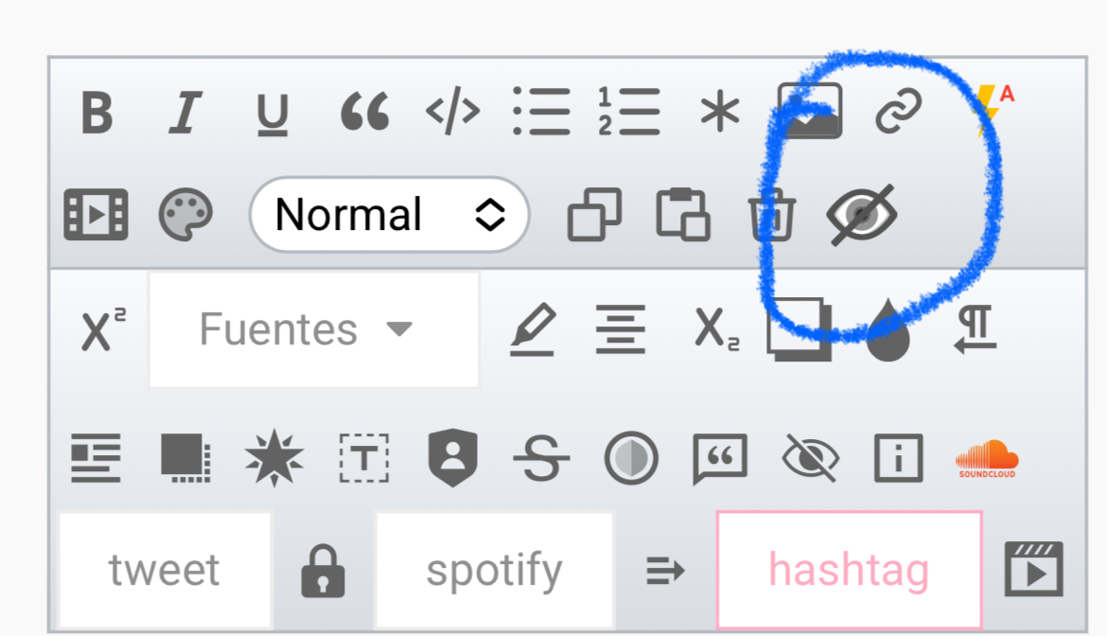Click the spotify embed button
Screen dimensions: 1107x636
pyautogui.click(x=494, y=570)
